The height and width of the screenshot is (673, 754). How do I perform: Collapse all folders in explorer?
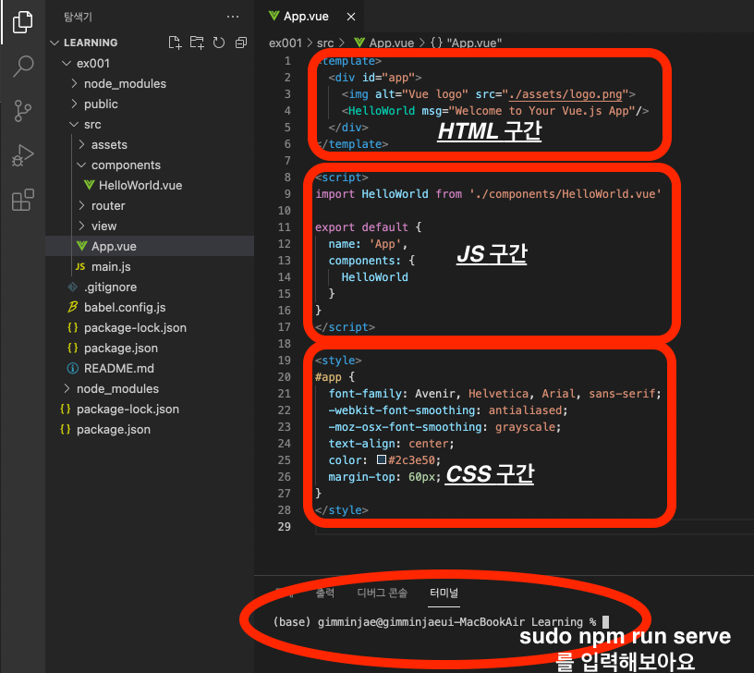point(241,43)
